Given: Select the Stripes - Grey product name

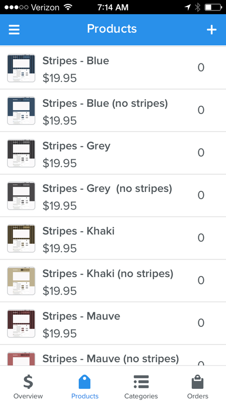Looking at the screenshot, I should point(76,146).
